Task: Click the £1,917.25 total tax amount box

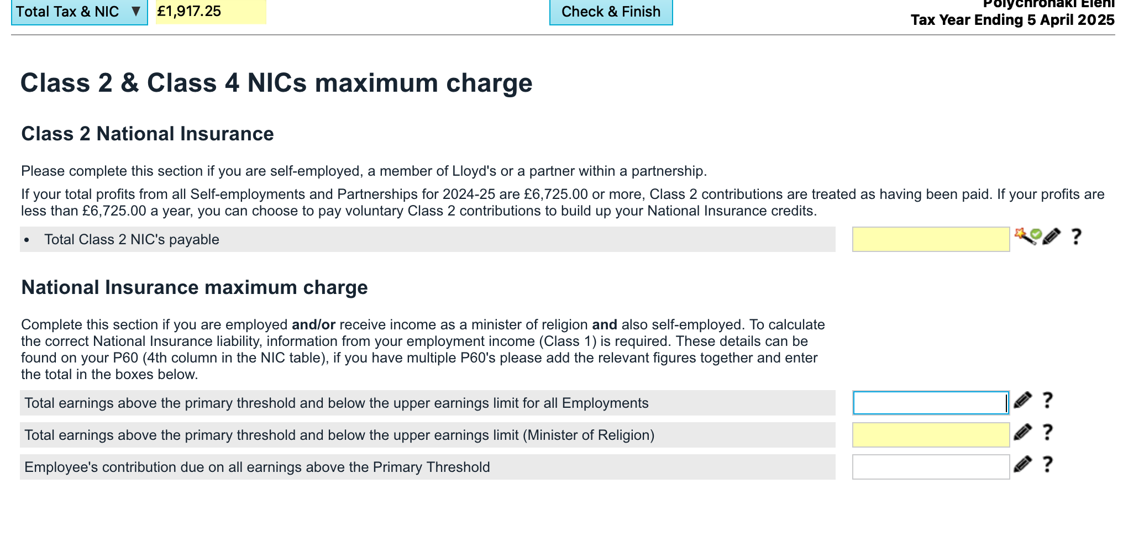Action: (211, 12)
